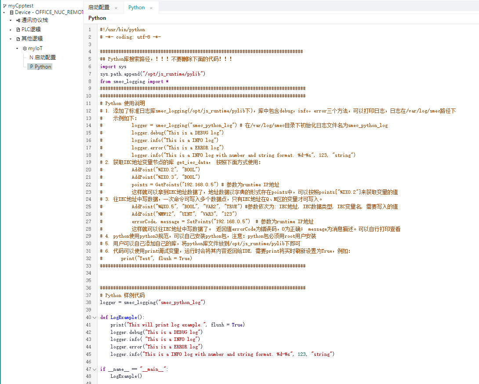Screen dimensions: 479x384
Task: Collapse the Device - OFFICE_NUC_REMOT node
Action: click(x=4, y=13)
